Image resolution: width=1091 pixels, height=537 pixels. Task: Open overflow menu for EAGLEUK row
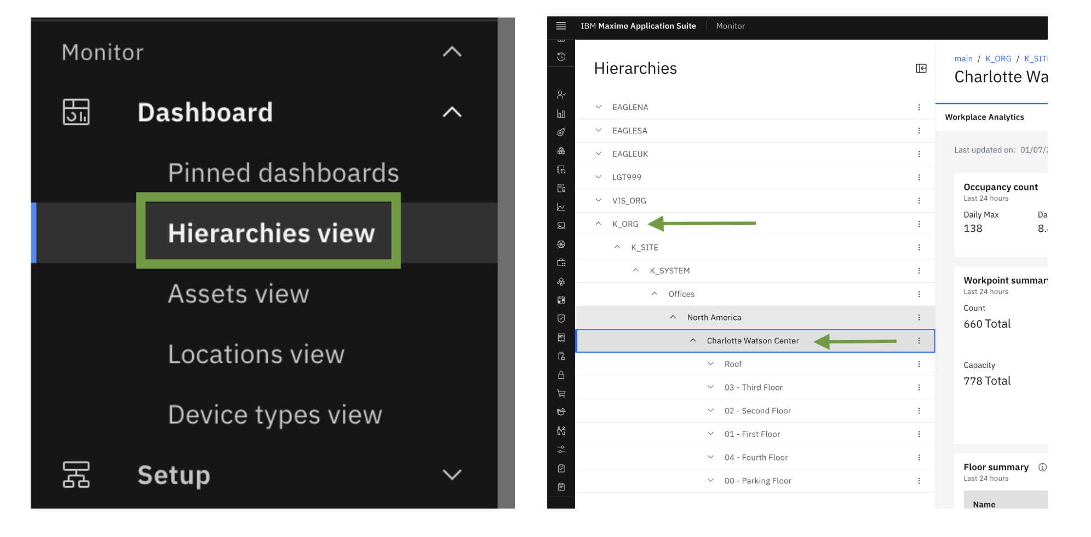pyautogui.click(x=919, y=154)
